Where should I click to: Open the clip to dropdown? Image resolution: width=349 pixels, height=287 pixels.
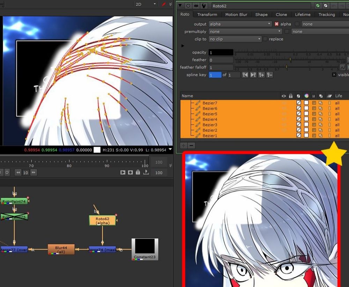[235, 39]
